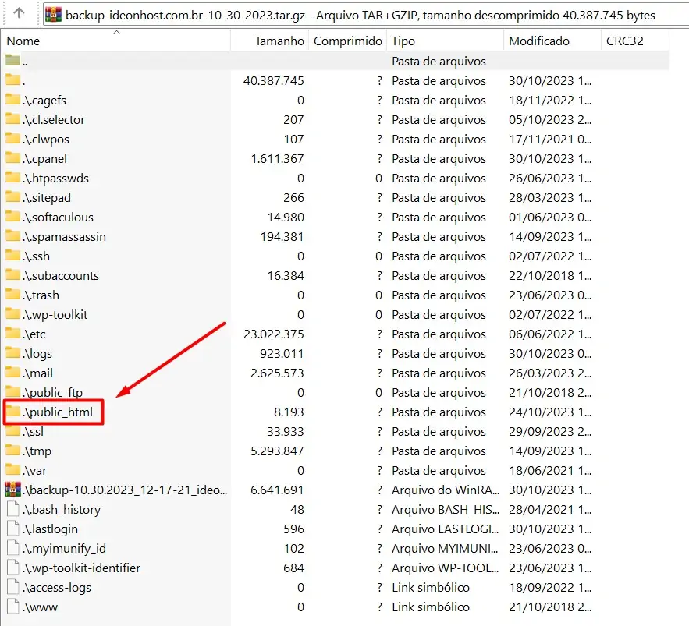Image resolution: width=689 pixels, height=626 pixels.
Task: Click the .bash_history file icon
Action: tap(12, 509)
